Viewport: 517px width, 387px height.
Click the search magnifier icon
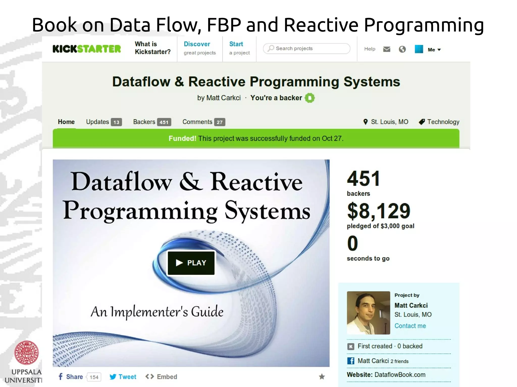click(271, 48)
